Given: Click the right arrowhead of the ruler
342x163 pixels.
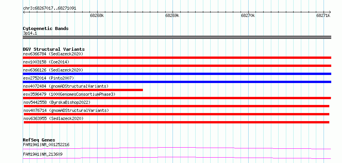Looking at the screenshot, I should 330,12.
